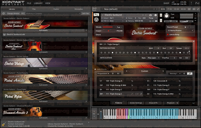The image size is (201, 128).
Task: Mute the Electric Sunburst instrument
Action: pyautogui.click(x=161, y=20)
